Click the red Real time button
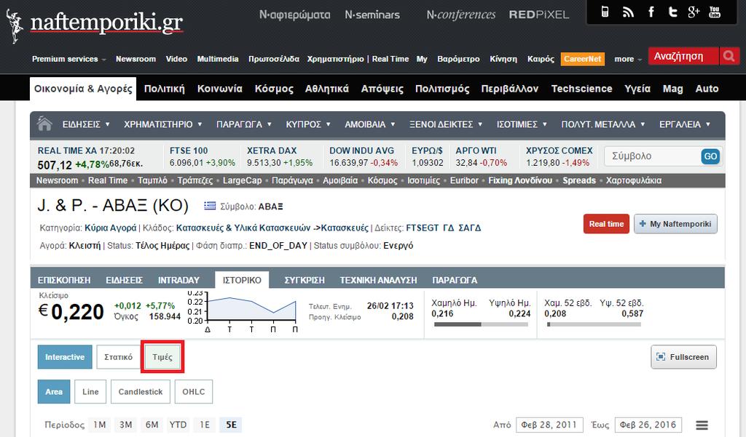The width and height of the screenshot is (746, 437). 606,224
